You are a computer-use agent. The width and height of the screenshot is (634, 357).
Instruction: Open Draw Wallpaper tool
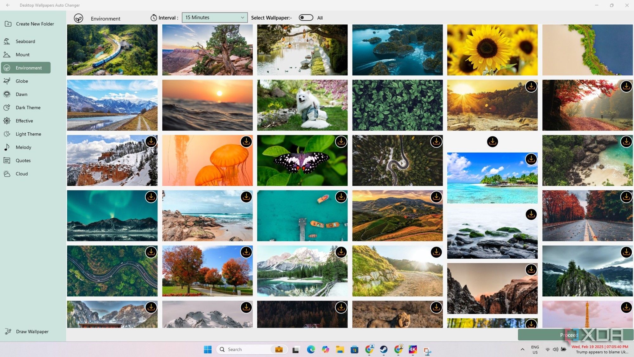click(x=32, y=331)
